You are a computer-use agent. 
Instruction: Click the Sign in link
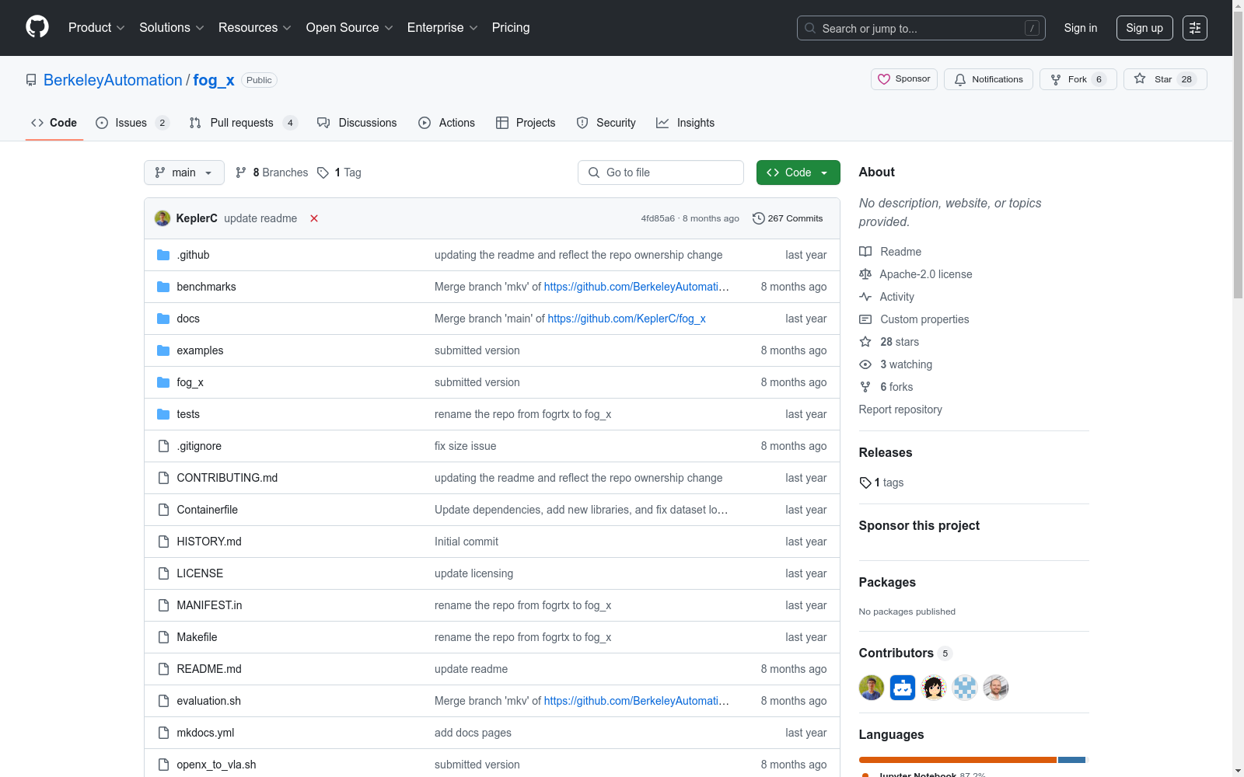(x=1081, y=28)
